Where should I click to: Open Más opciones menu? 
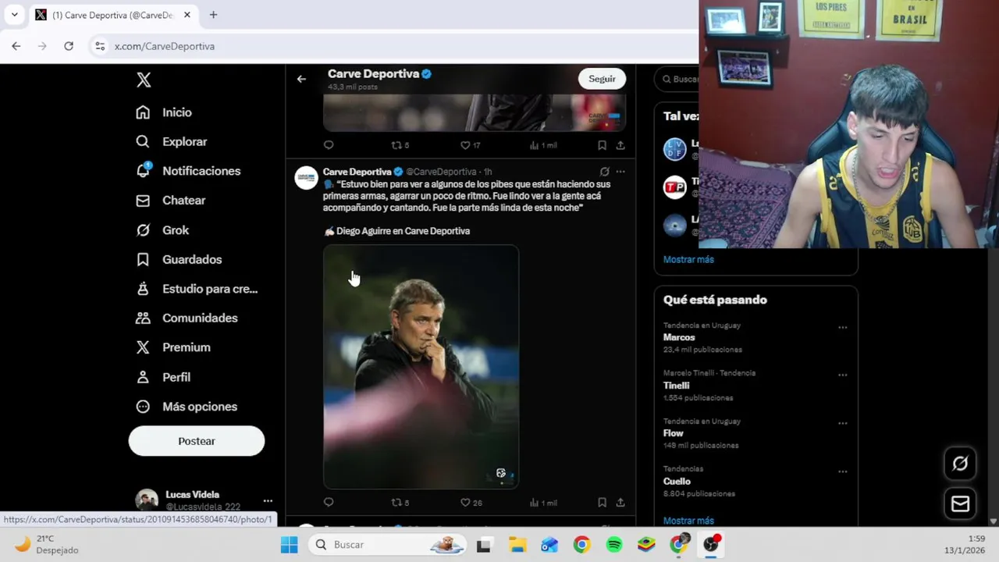tap(187, 407)
